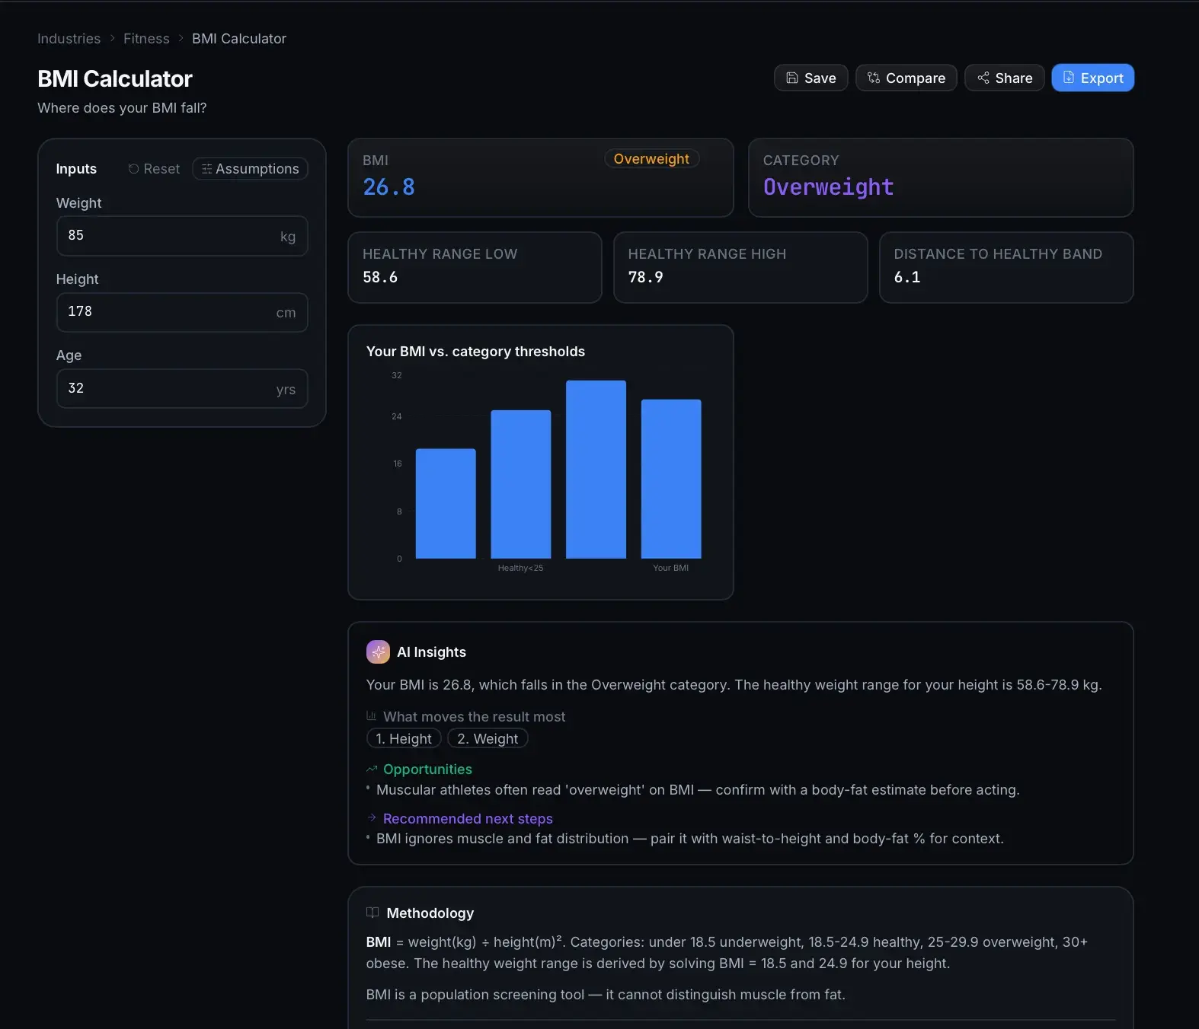
Task: Click the 'Methodology' heading
Action: click(430, 913)
